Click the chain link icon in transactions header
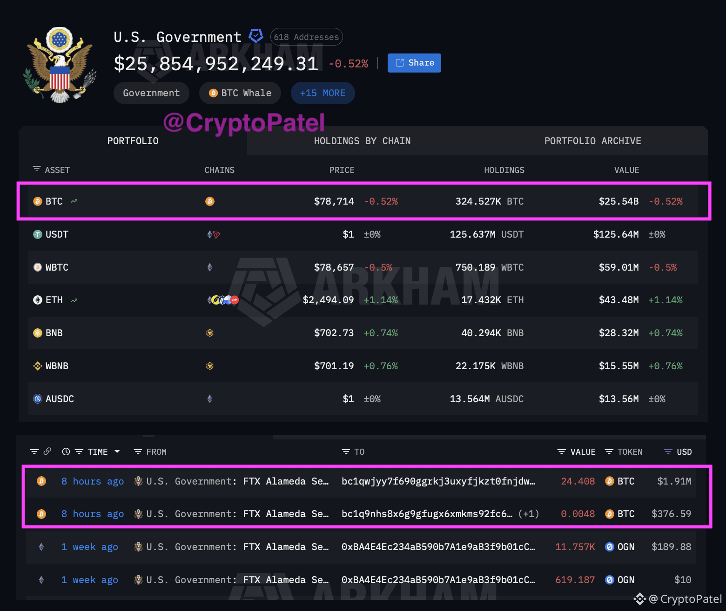726x611 pixels. (47, 452)
